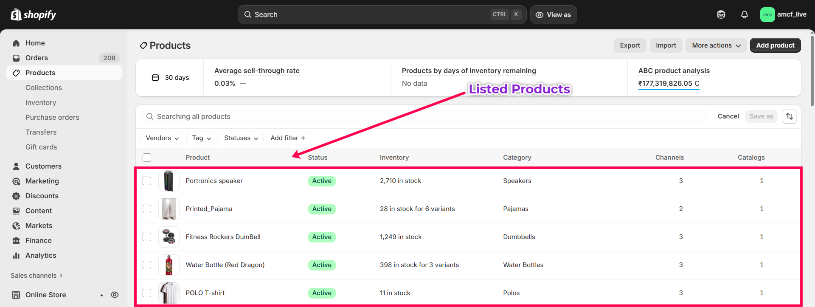
Task: Open the notifications bell
Action: [744, 14]
